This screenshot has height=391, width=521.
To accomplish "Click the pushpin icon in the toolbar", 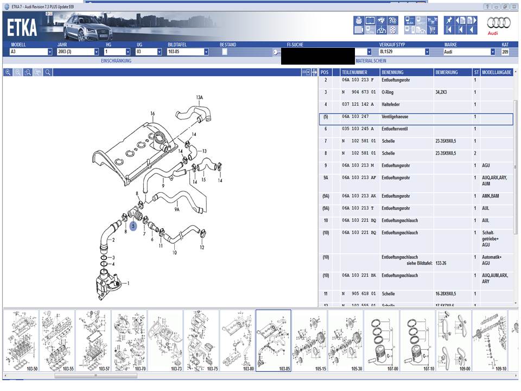I will (x=449, y=20).
